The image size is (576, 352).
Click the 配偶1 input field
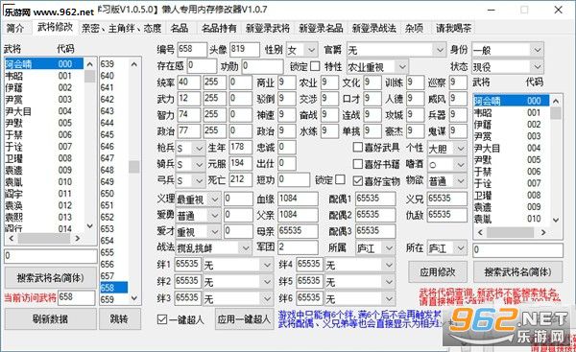tap(375, 199)
